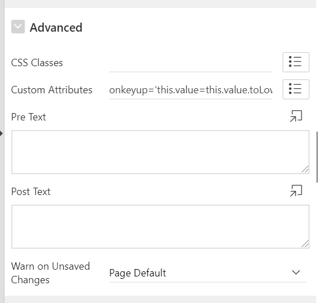Click the Page Default dropdown chevron arrow
Viewport: 318px width, 303px height.
point(296,272)
